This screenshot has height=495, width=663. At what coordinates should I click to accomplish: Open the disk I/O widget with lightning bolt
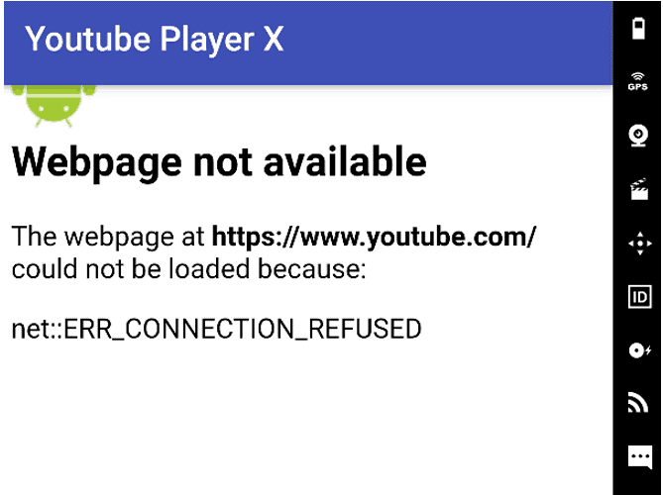coord(639,350)
